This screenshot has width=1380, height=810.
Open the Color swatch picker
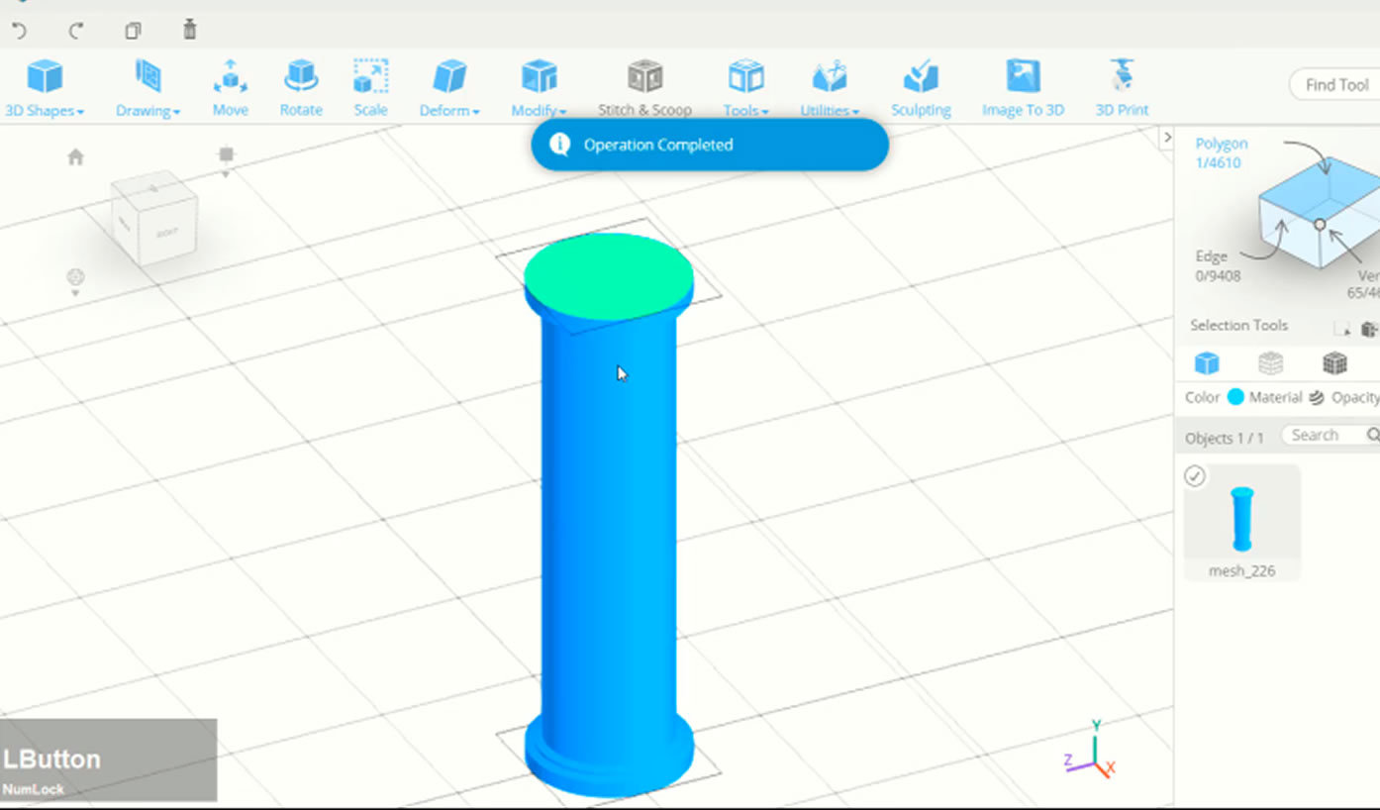click(x=1235, y=397)
